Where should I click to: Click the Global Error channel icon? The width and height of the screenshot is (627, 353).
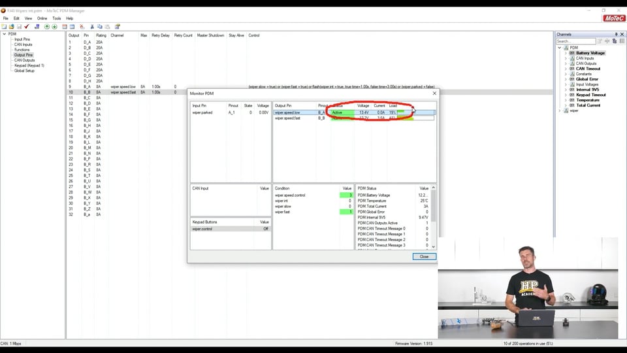tap(572, 79)
